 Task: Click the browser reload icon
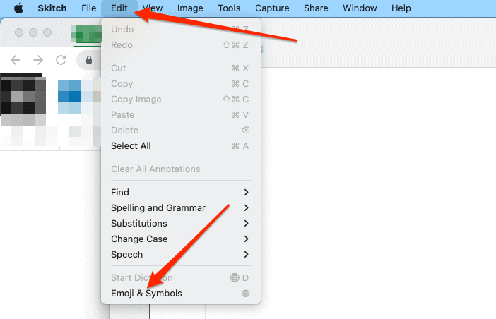[61, 60]
